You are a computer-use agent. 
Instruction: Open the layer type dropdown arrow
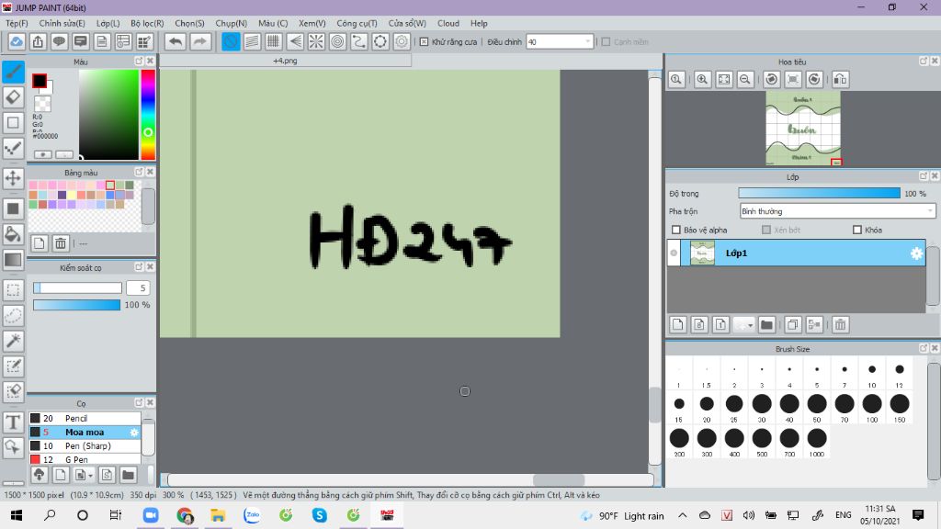click(750, 324)
